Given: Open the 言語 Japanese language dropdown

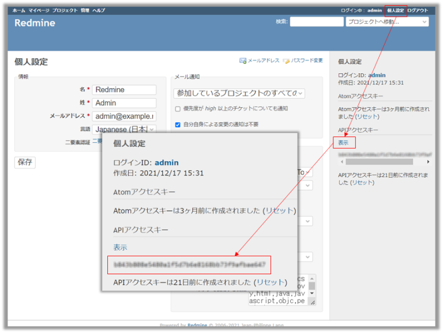Looking at the screenshot, I should click(125, 129).
